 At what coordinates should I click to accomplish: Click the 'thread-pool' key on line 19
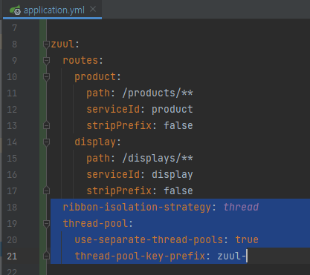point(95,224)
